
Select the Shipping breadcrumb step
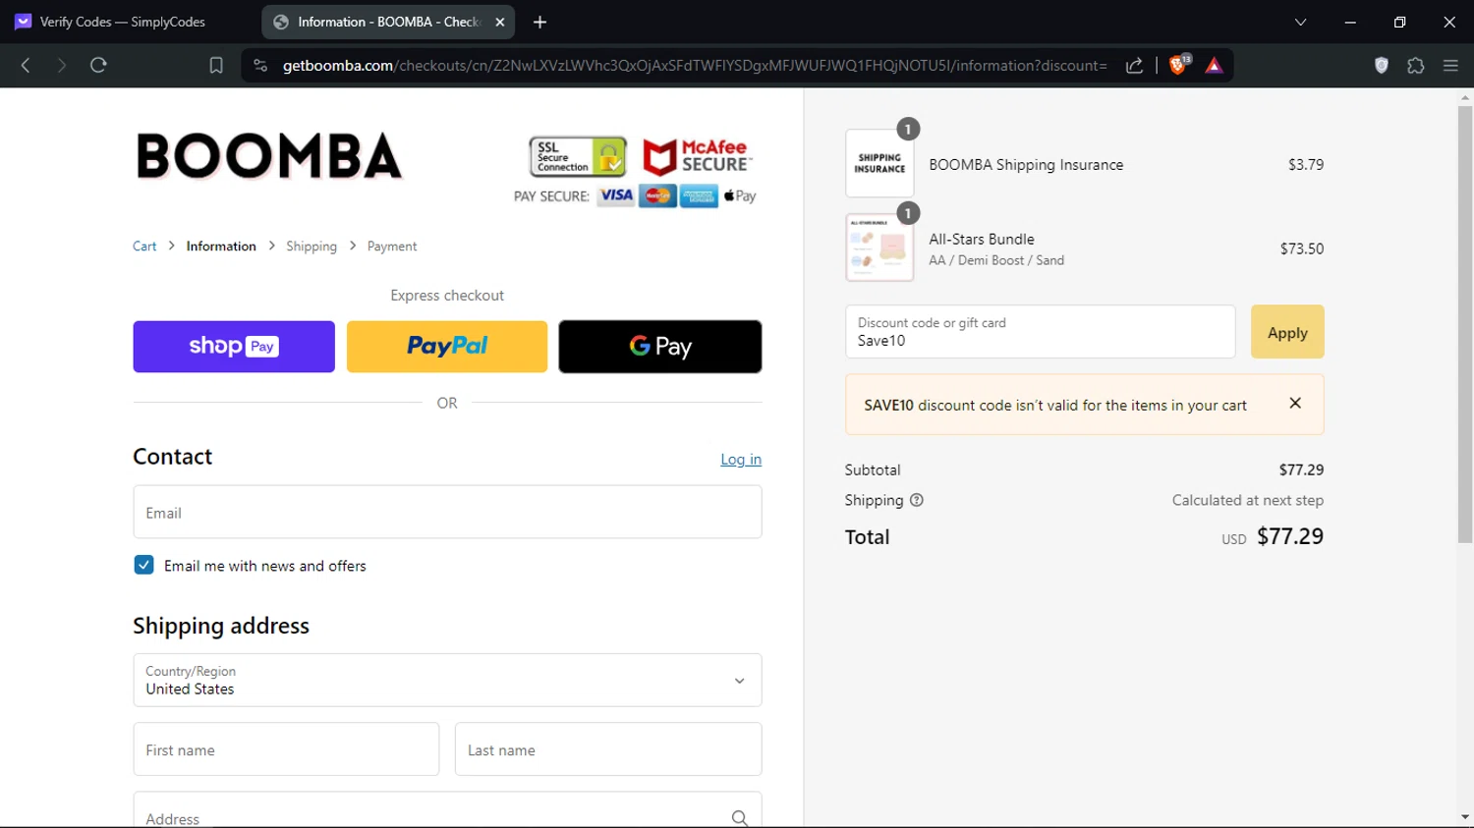pyautogui.click(x=312, y=247)
